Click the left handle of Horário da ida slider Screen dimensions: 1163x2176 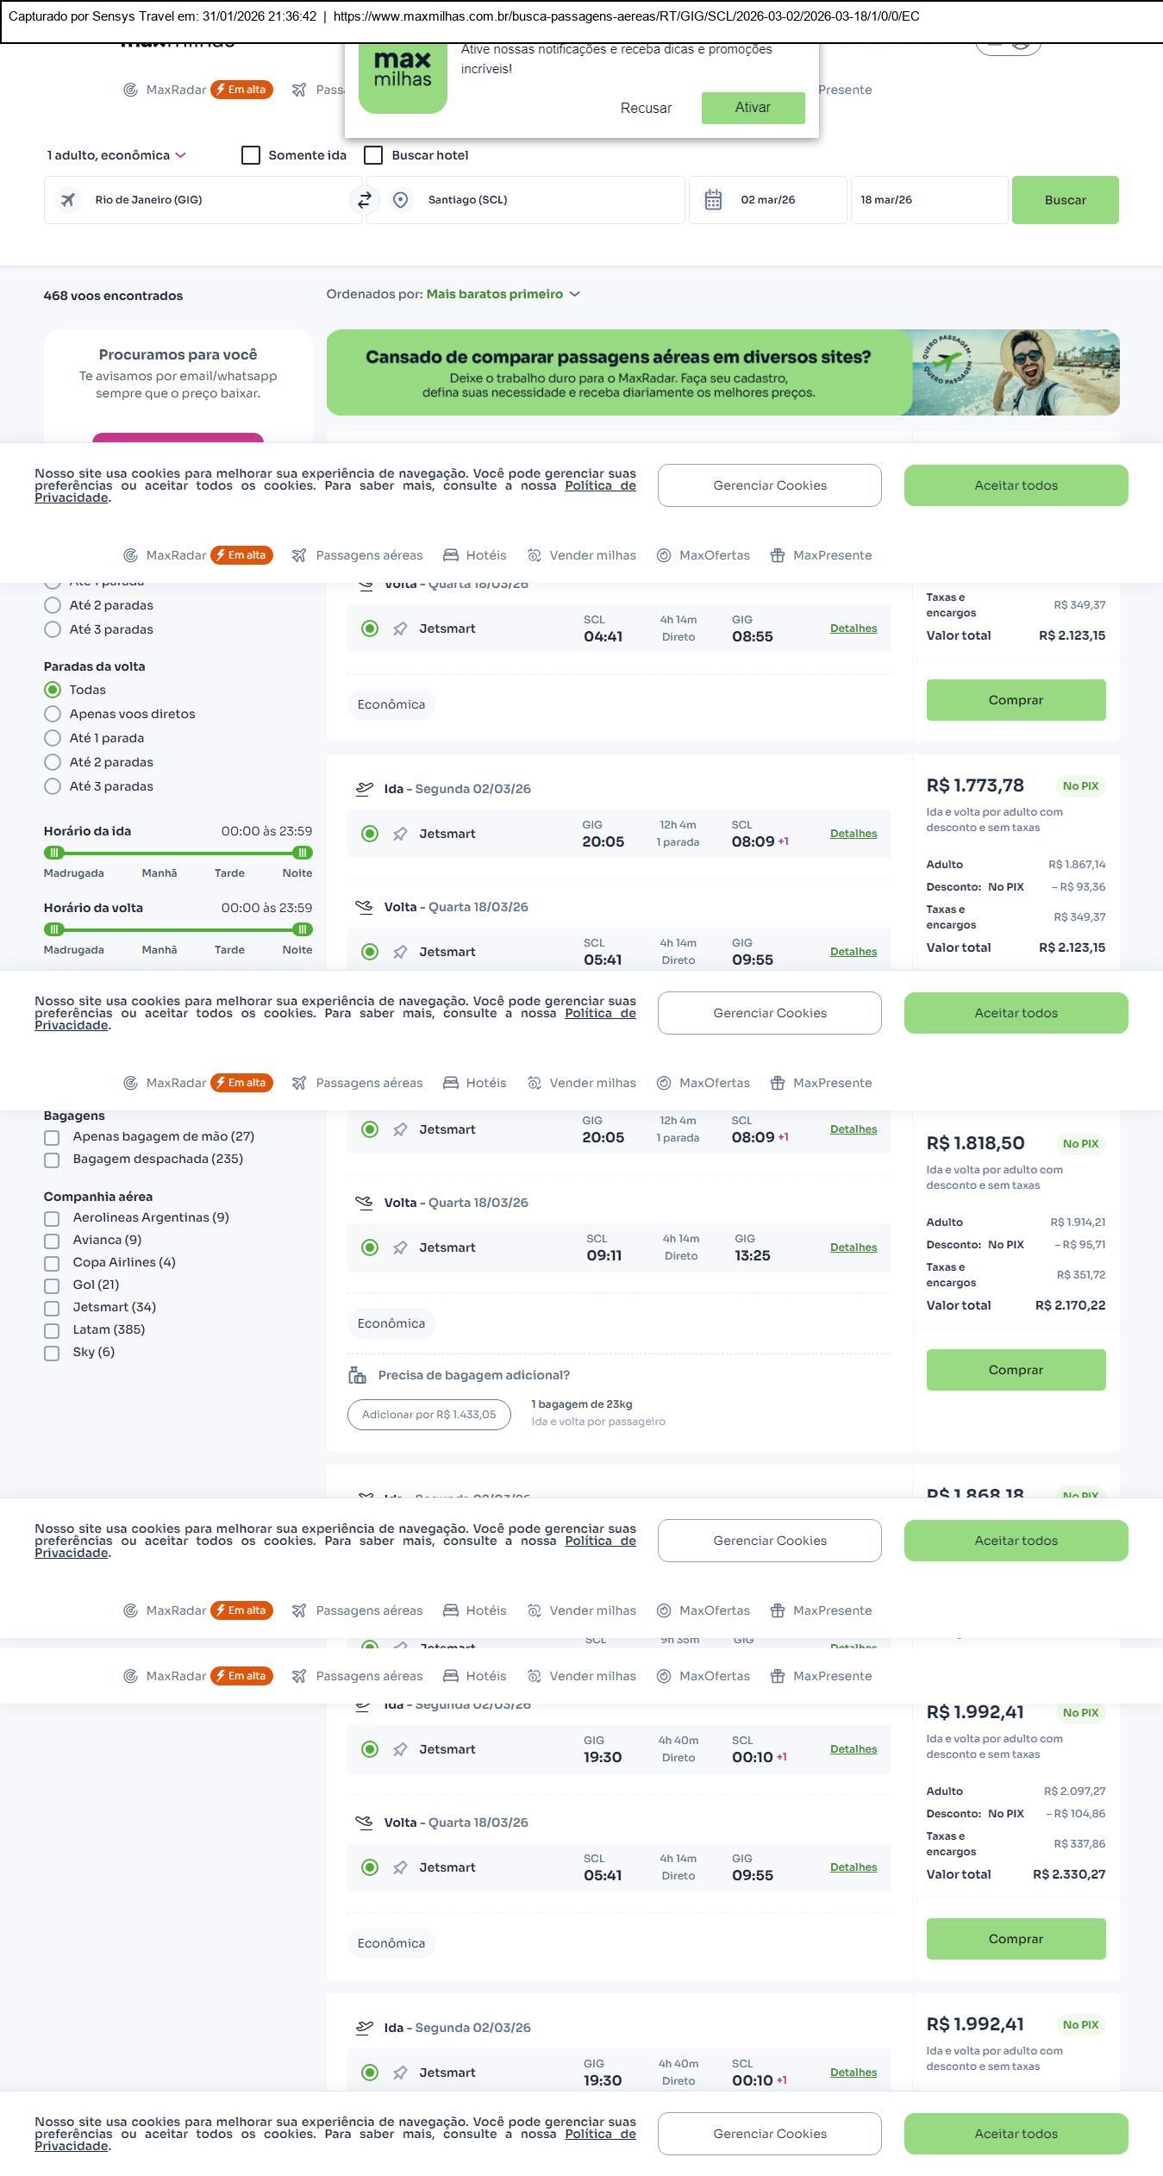pyautogui.click(x=54, y=853)
